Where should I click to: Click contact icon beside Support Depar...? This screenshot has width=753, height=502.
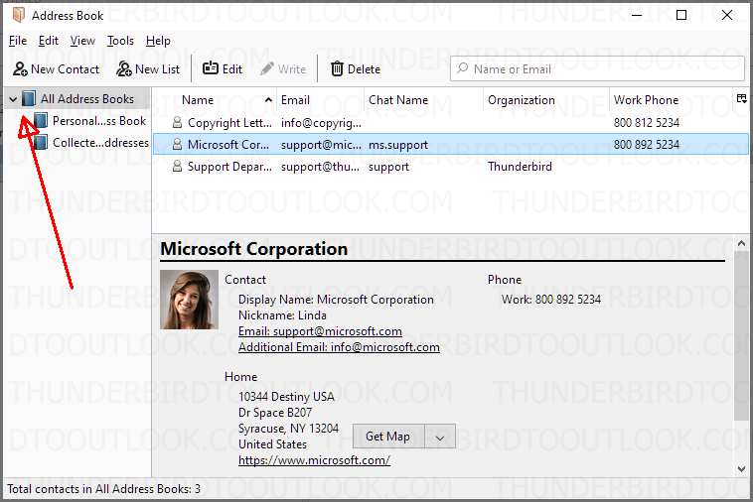(177, 167)
